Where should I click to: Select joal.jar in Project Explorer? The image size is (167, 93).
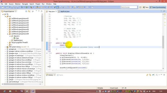pos(11,80)
